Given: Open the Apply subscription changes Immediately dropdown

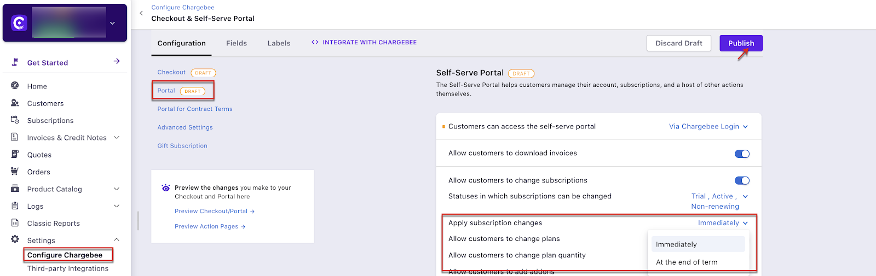Looking at the screenshot, I should (723, 223).
